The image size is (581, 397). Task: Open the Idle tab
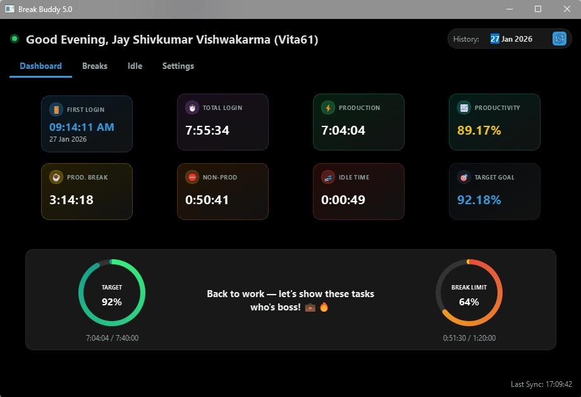click(135, 66)
